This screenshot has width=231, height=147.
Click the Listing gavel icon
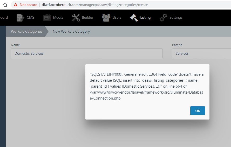pos(134,18)
